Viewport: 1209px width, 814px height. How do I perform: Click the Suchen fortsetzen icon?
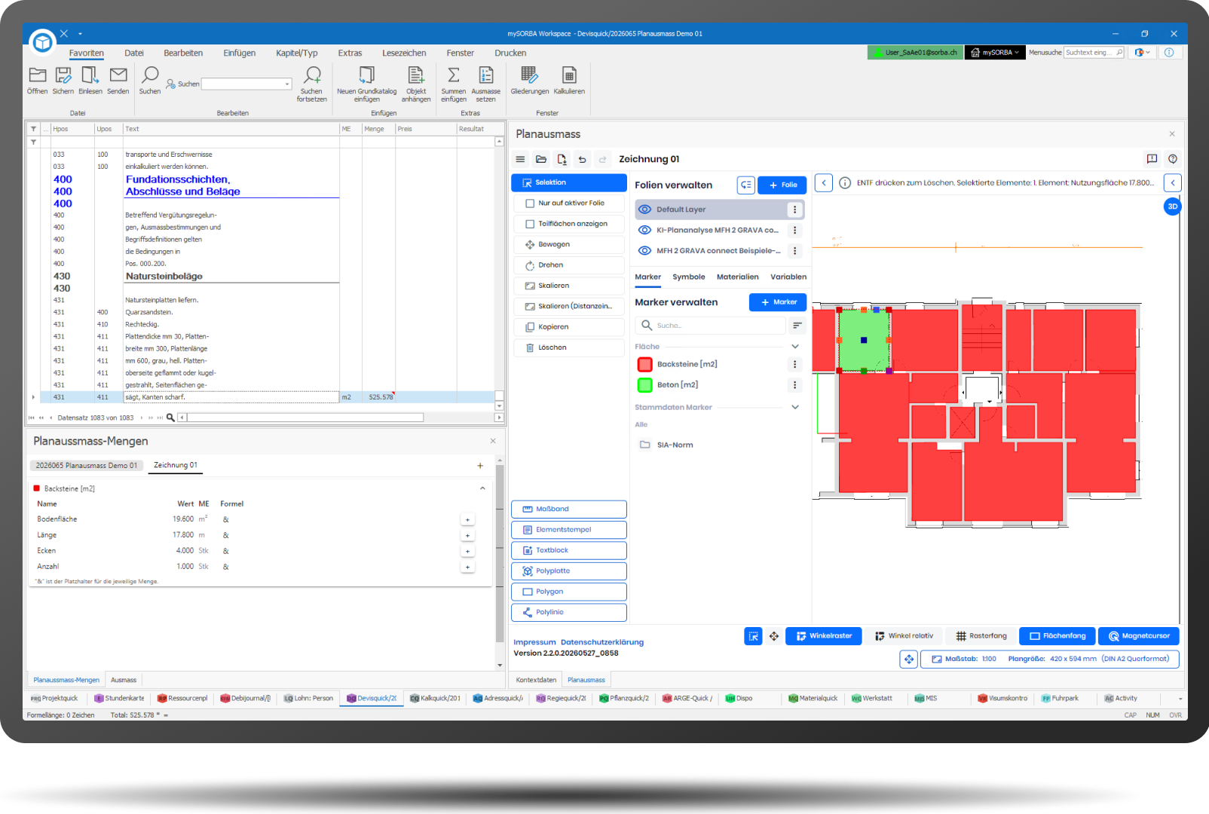pos(312,75)
